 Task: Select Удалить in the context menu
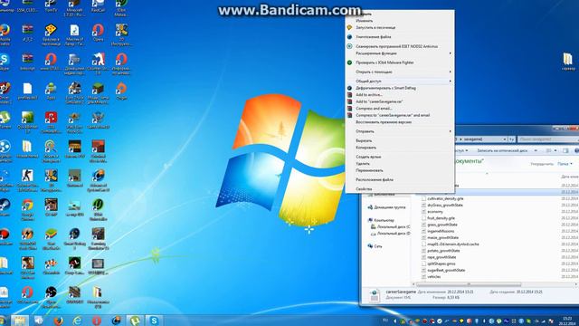pyautogui.click(x=363, y=163)
